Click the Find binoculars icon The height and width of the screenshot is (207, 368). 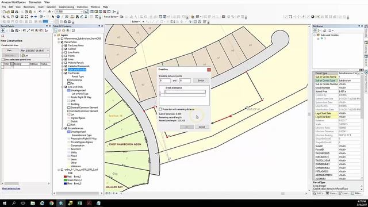[x=77, y=17]
